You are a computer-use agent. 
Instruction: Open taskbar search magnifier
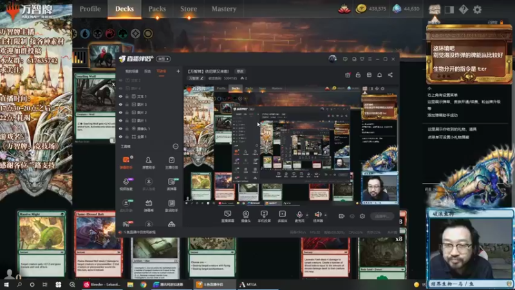pyautogui.click(x=19, y=284)
